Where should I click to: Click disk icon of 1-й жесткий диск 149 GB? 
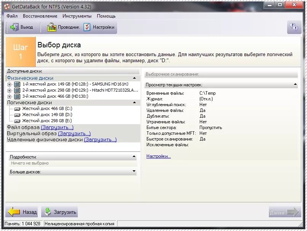pyautogui.click(x=17, y=84)
